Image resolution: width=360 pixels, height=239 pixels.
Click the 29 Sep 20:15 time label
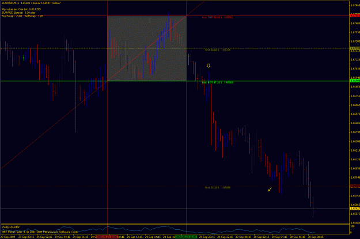click(x=207, y=237)
